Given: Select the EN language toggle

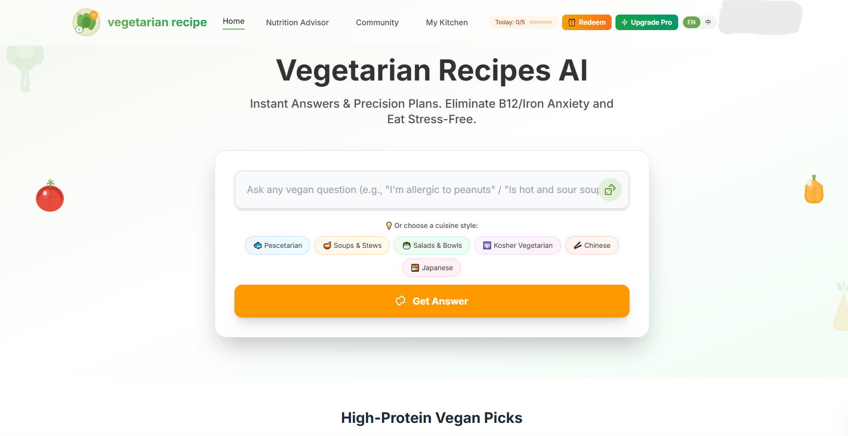Looking at the screenshot, I should pos(691,22).
